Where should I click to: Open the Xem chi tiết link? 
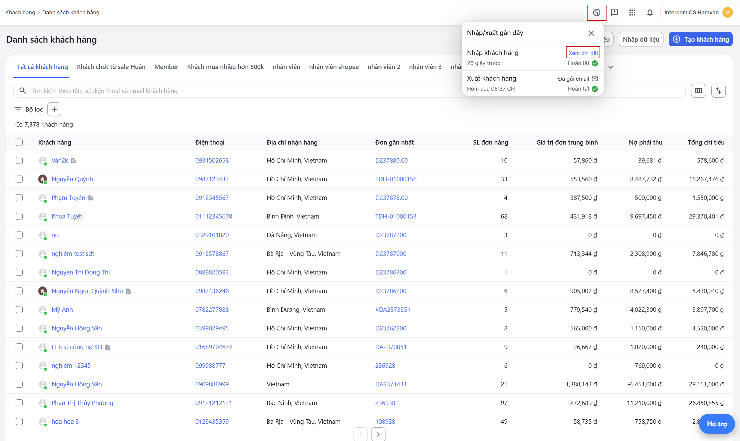[583, 53]
